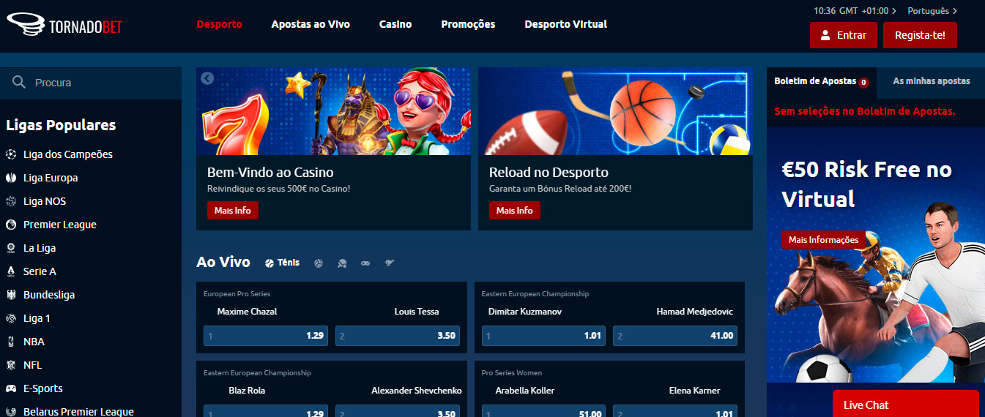Image resolution: width=985 pixels, height=417 pixels.
Task: Select the table tennis icon in Ao Vivo
Action: coord(342,263)
